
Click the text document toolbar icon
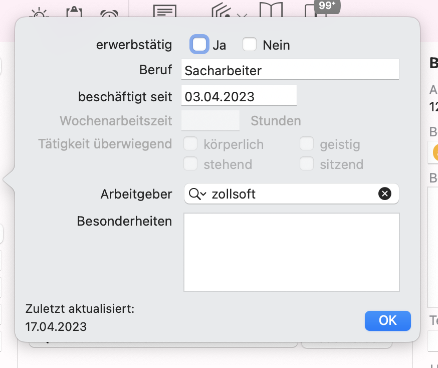[165, 11]
